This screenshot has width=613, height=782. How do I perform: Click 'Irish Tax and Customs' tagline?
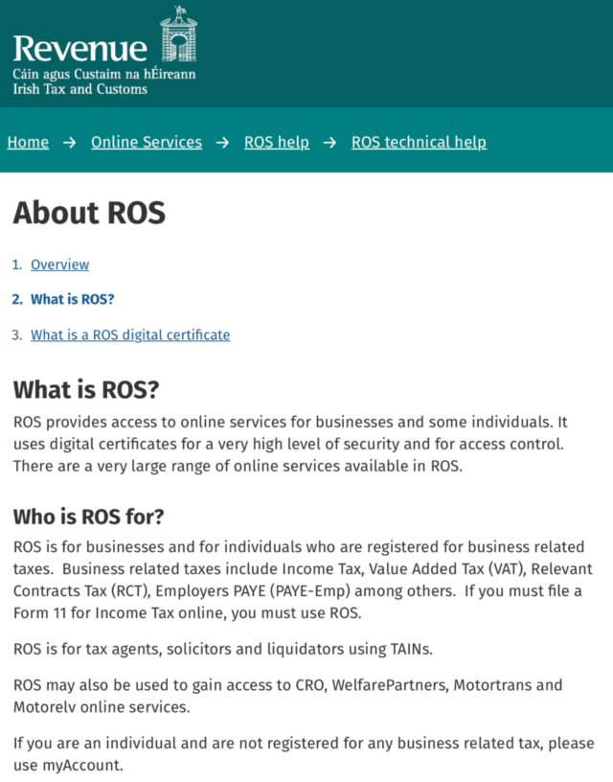coord(80,89)
